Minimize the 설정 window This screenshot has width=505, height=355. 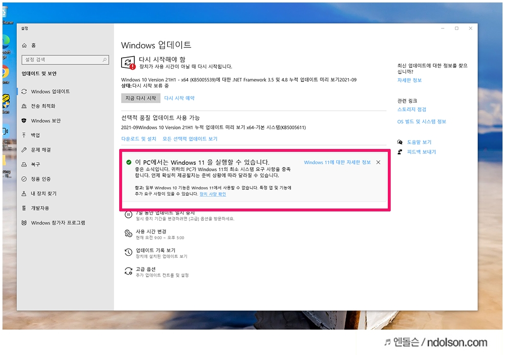tap(443, 28)
